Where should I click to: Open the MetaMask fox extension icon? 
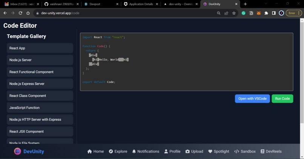pos(259,13)
